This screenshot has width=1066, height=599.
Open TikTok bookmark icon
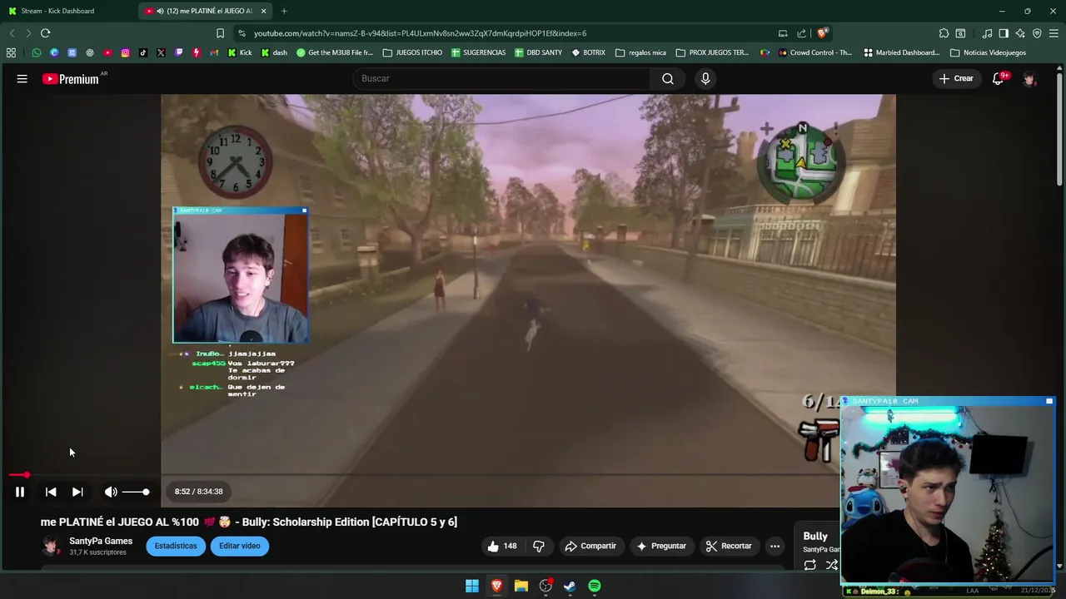tap(143, 52)
